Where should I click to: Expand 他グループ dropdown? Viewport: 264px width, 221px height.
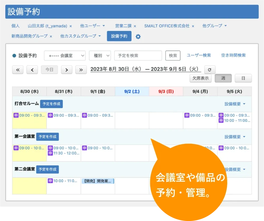(214, 26)
